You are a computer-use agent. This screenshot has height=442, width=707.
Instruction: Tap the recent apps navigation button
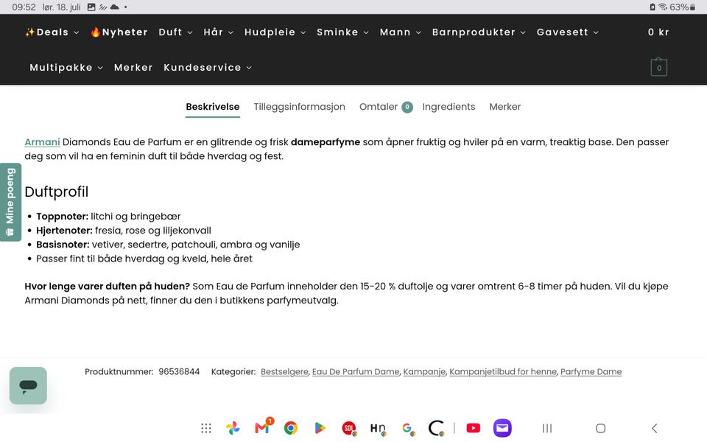(x=547, y=428)
